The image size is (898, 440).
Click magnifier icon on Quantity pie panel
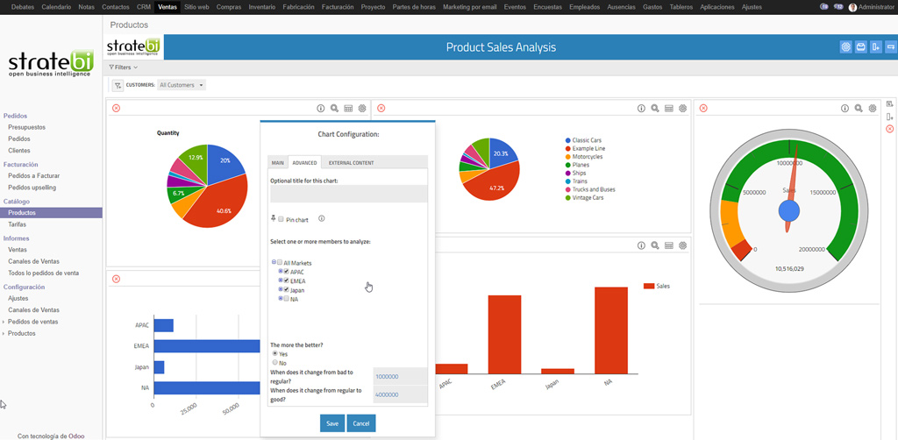point(334,108)
